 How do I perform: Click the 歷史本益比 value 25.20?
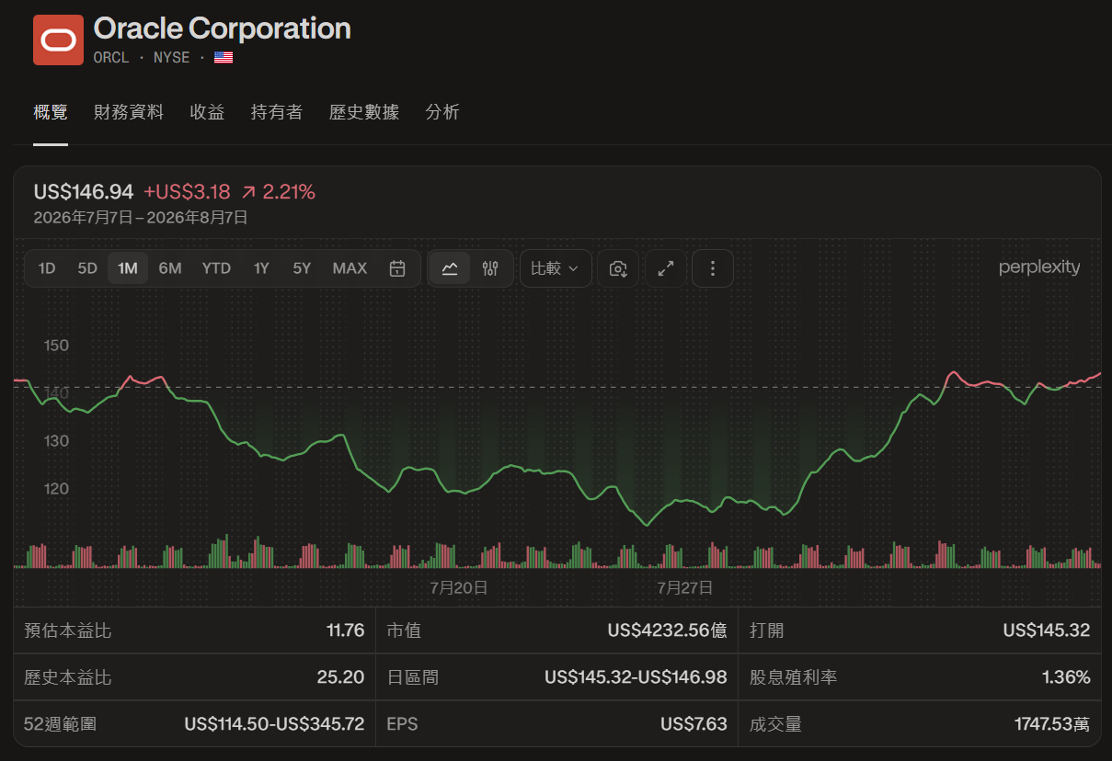341,677
